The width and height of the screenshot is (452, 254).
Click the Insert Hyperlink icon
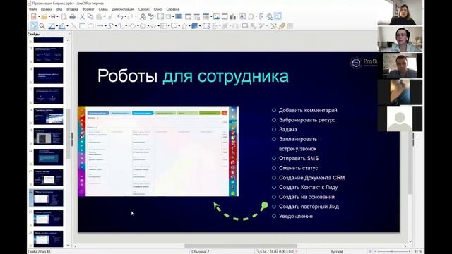270,17
